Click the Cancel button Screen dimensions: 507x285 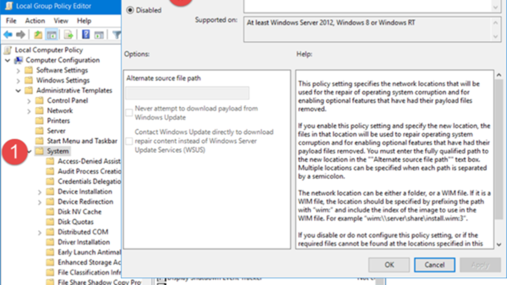[x=434, y=265]
